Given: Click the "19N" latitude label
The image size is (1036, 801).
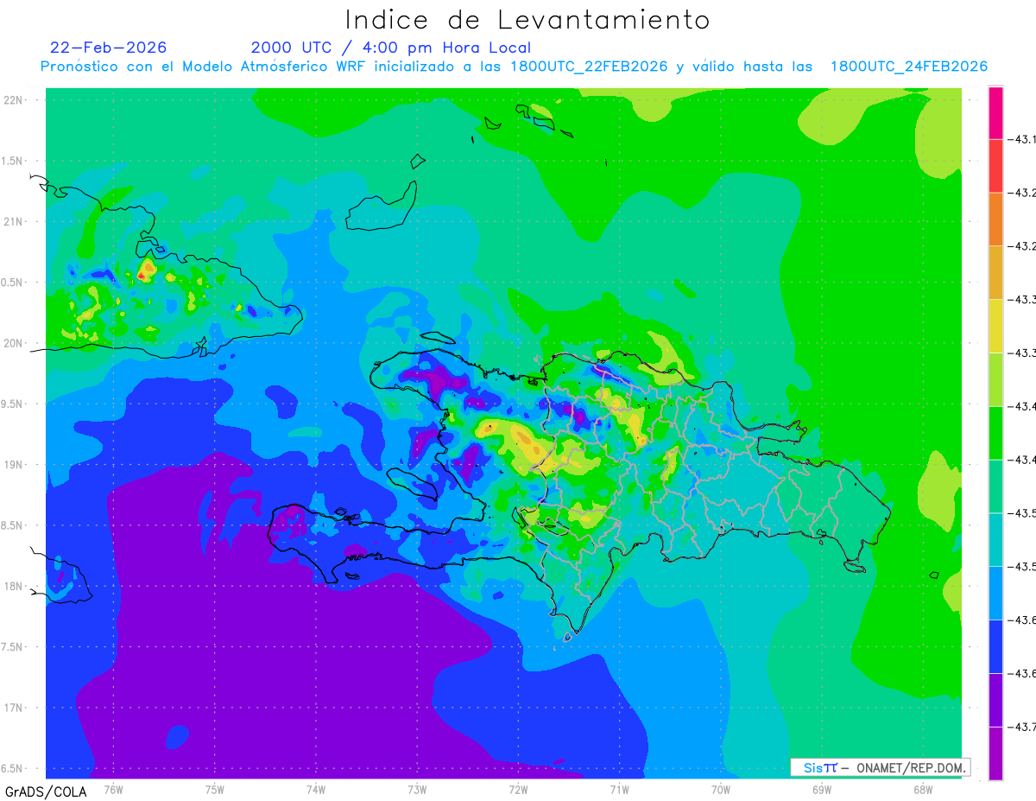Looking at the screenshot, I should pyautogui.click(x=12, y=465).
